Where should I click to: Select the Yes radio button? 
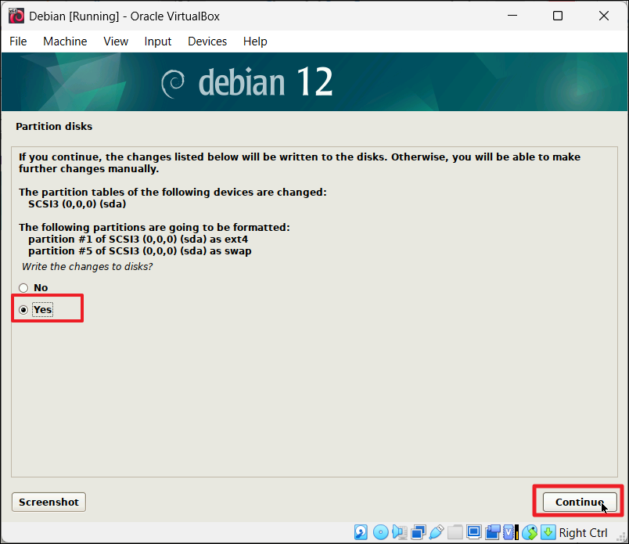click(x=23, y=310)
